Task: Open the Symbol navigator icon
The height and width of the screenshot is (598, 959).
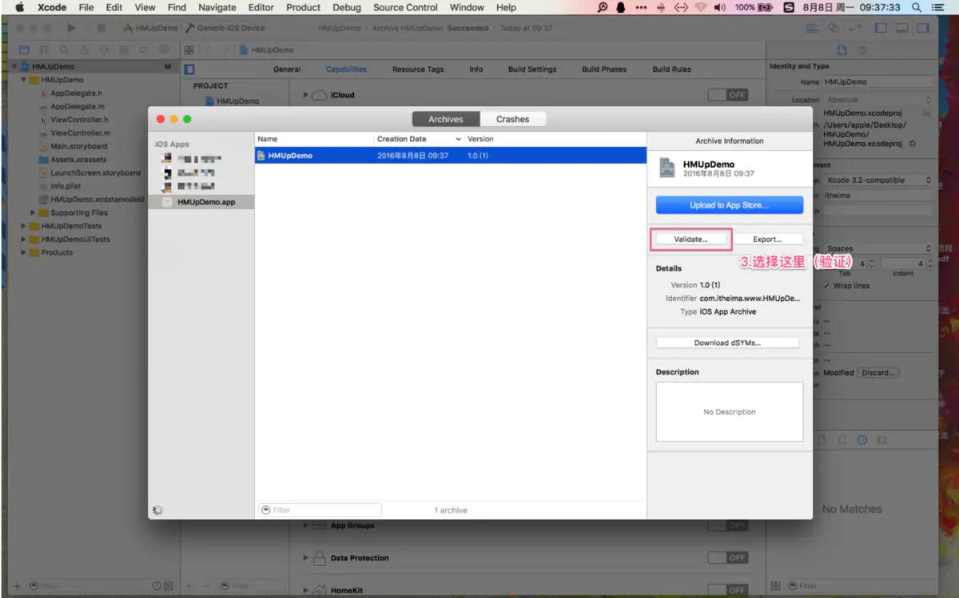Action: (x=44, y=50)
